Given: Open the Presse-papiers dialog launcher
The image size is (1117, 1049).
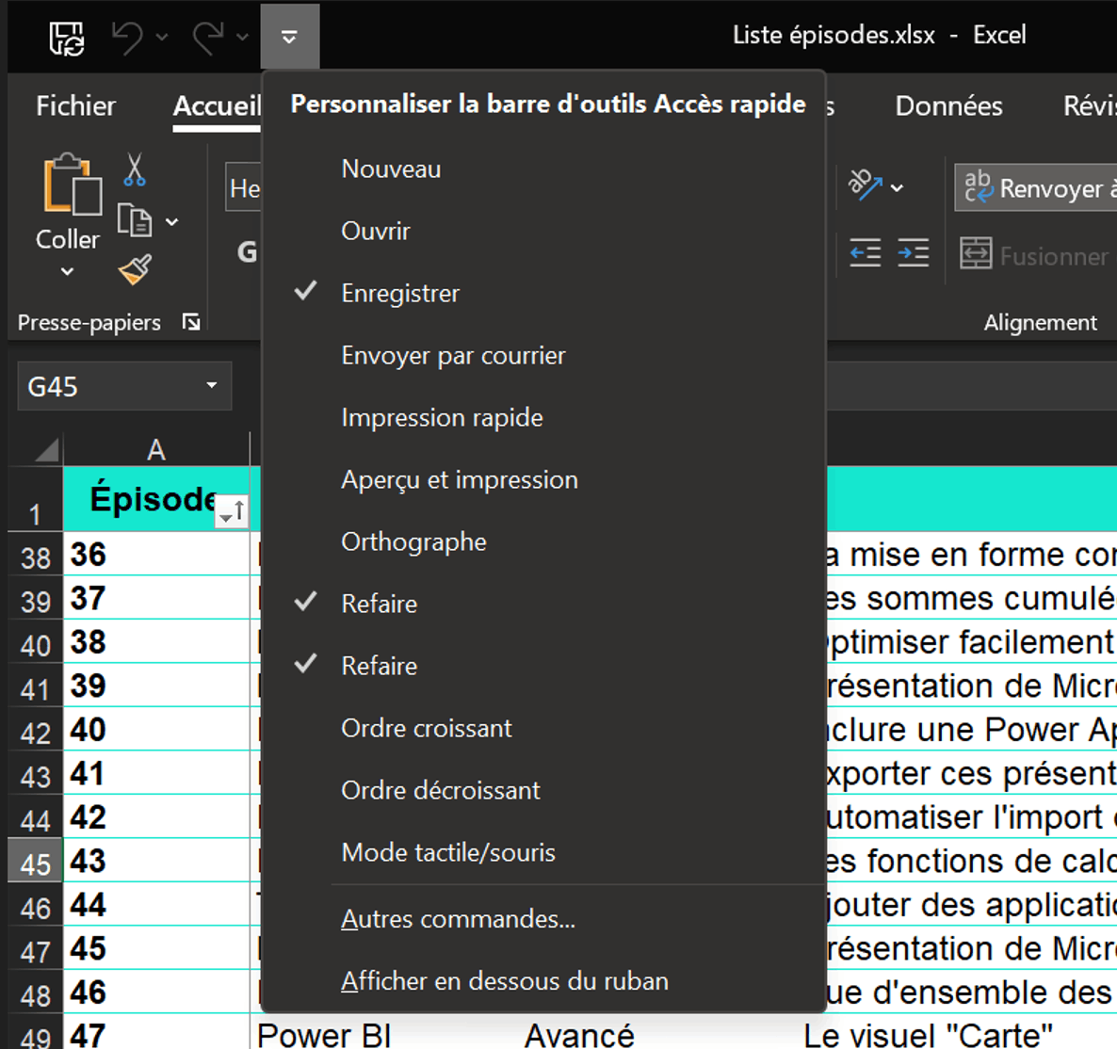Looking at the screenshot, I should (191, 323).
